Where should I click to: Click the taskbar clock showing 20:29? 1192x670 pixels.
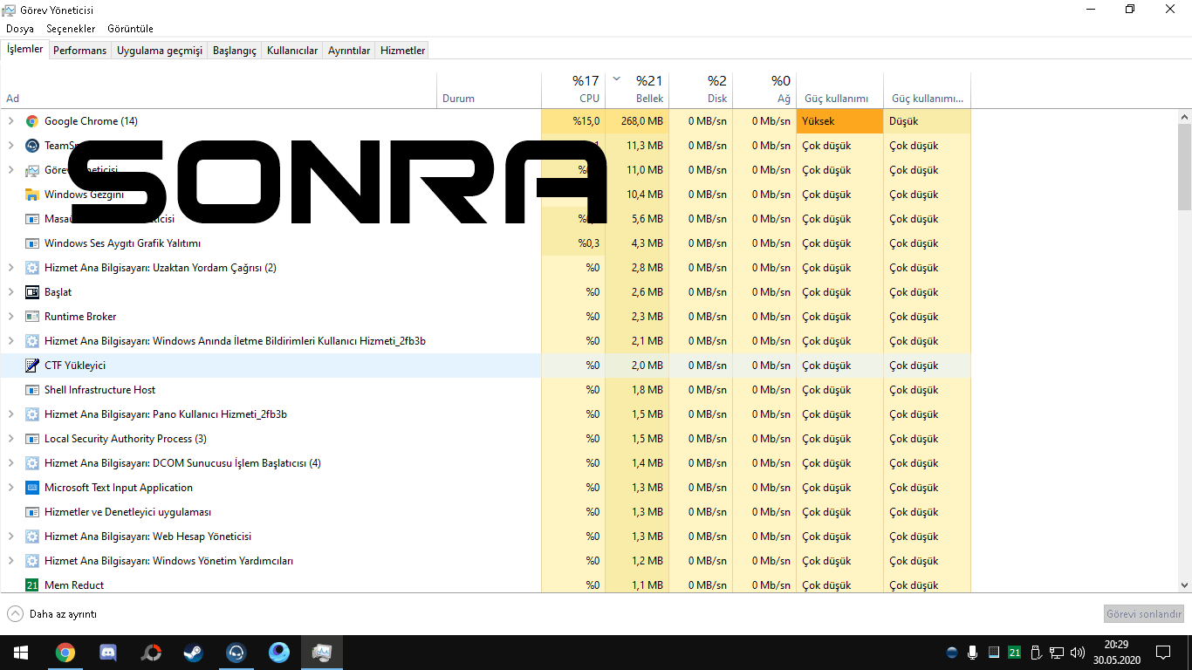1115,652
